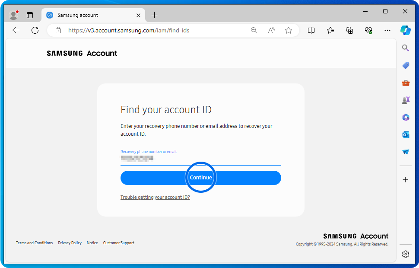Expand the Settings and more menu
Image resolution: width=419 pixels, height=268 pixels.
point(387,30)
